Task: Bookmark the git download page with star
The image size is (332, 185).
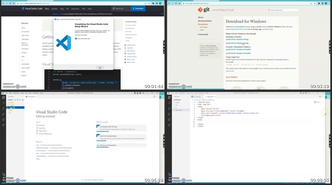Action: point(315,4)
